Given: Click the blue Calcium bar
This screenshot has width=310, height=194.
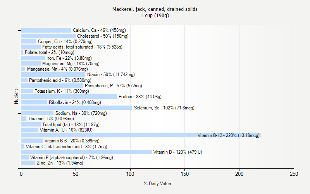Looking at the screenshot, I should point(46,30).
